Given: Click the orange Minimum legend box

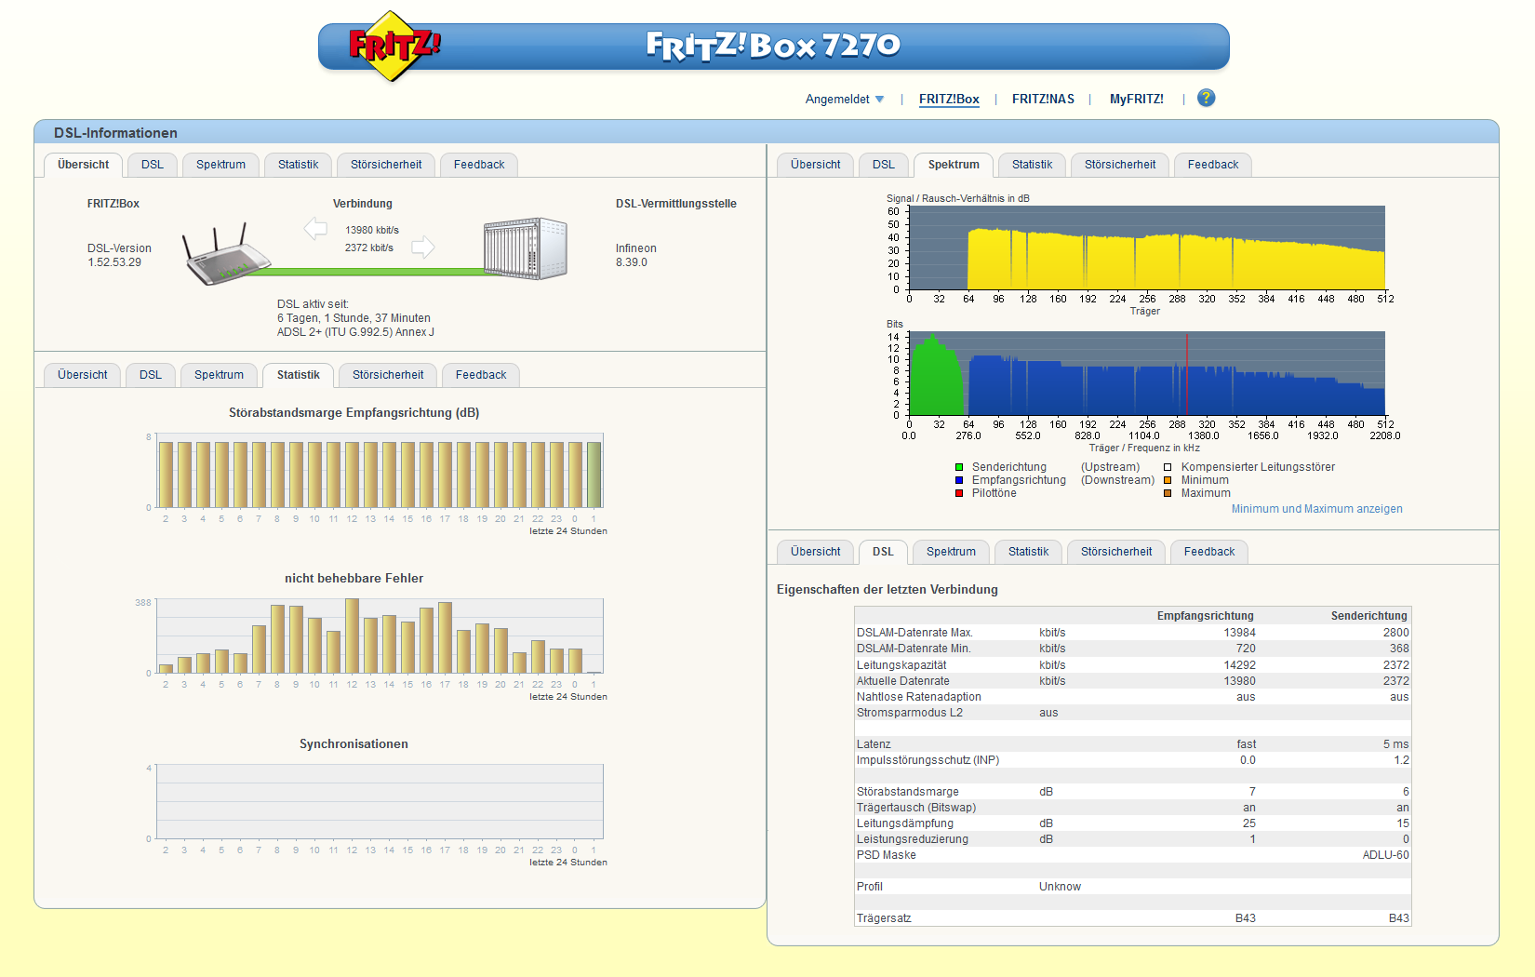Looking at the screenshot, I should pos(1168,480).
